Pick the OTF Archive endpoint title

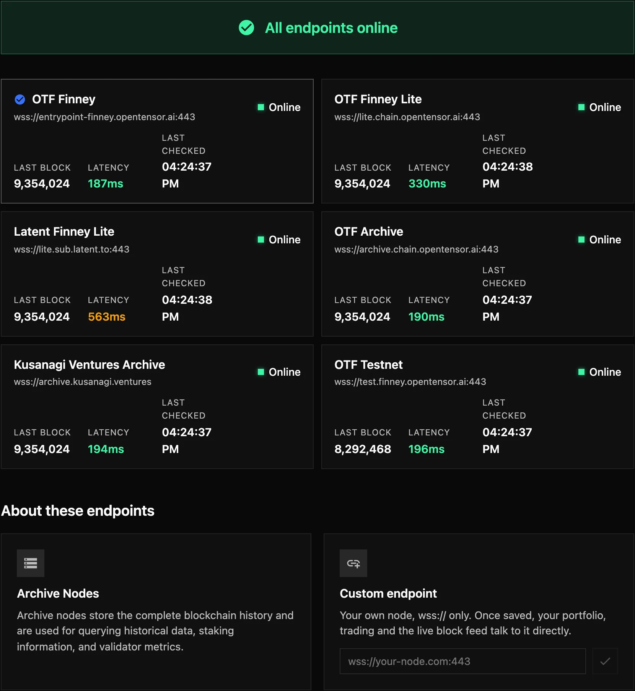tap(369, 232)
